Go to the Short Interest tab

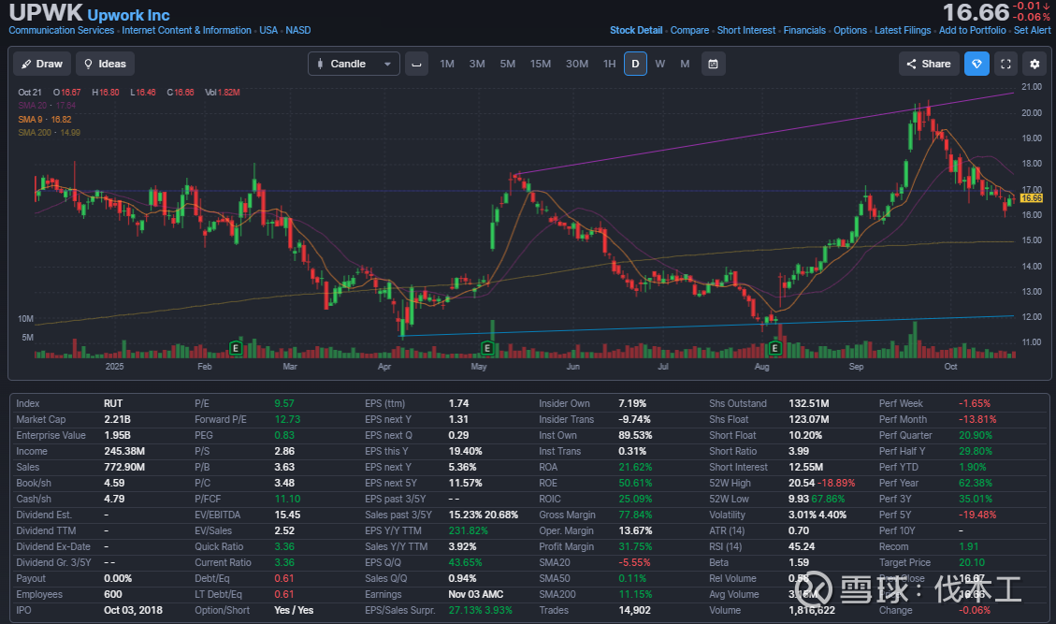tap(746, 30)
